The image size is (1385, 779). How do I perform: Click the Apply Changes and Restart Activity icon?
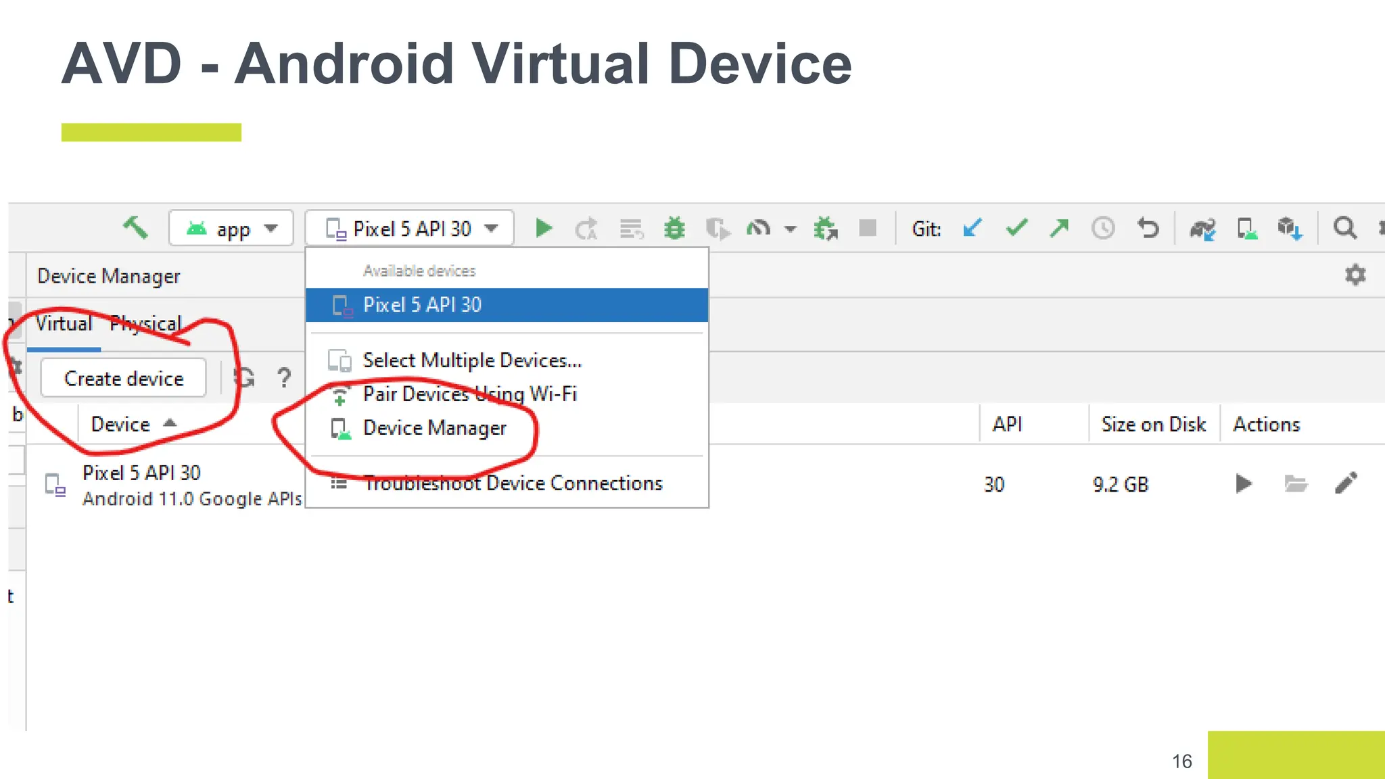pyautogui.click(x=586, y=229)
